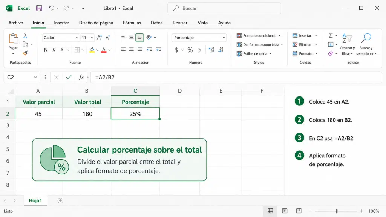
Task: Click the Format Painter brush icon
Action: (x=25, y=53)
